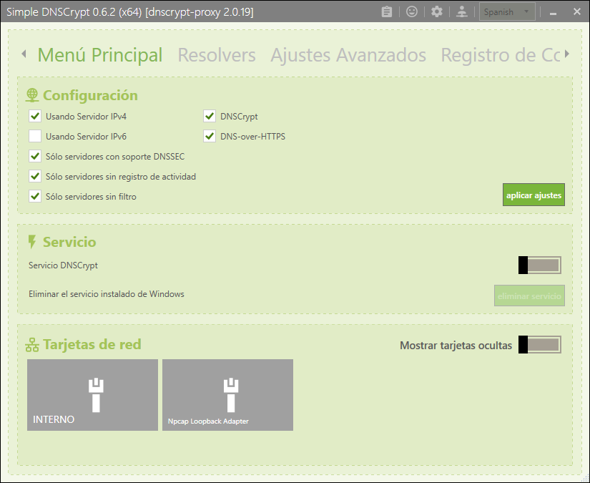Toggle Sólo servidores sin registro de actividad

[35, 176]
